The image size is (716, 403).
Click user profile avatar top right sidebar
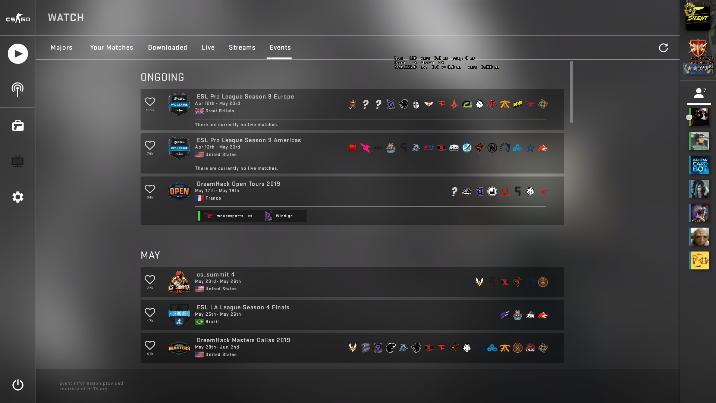pos(699,15)
